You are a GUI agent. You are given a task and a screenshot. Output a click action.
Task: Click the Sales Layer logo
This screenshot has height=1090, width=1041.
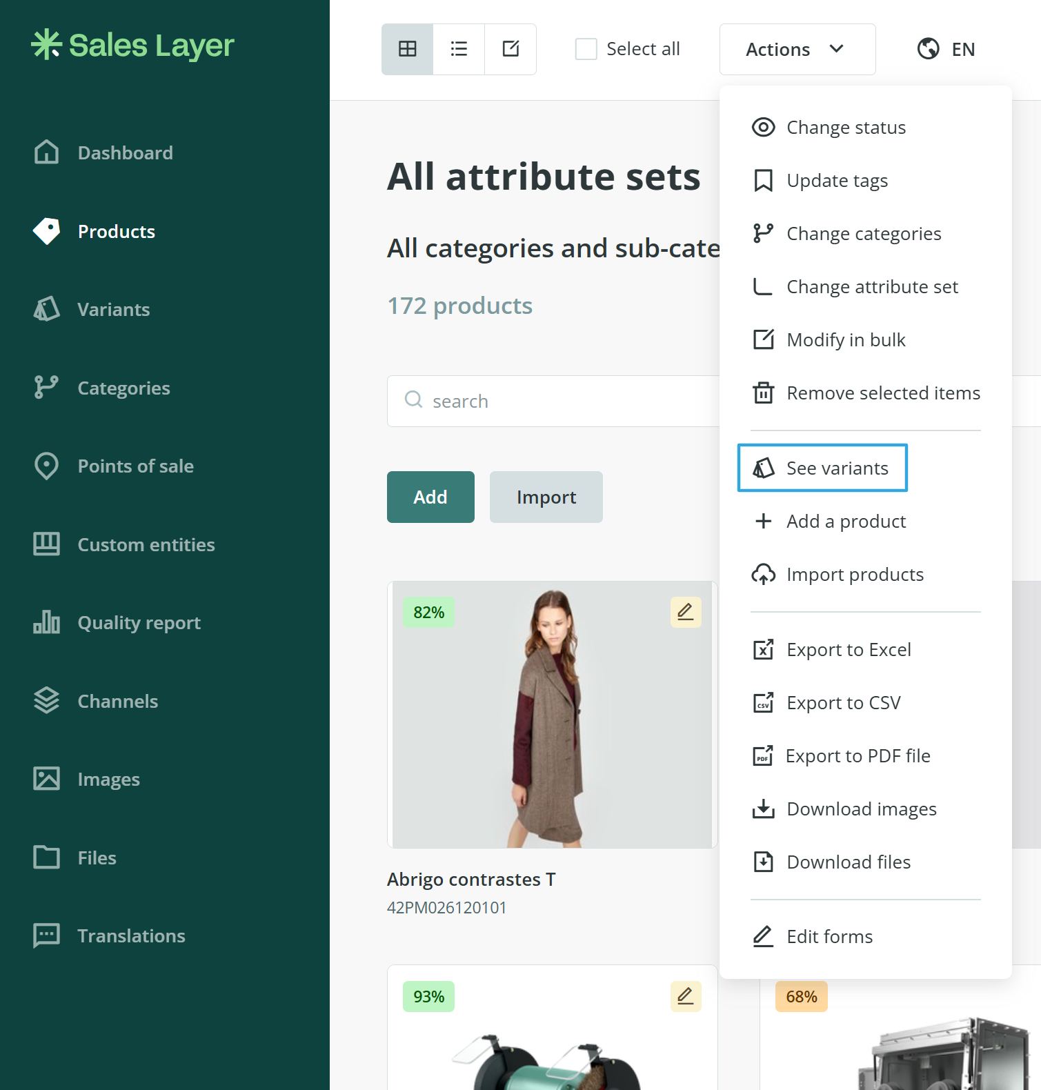point(132,46)
